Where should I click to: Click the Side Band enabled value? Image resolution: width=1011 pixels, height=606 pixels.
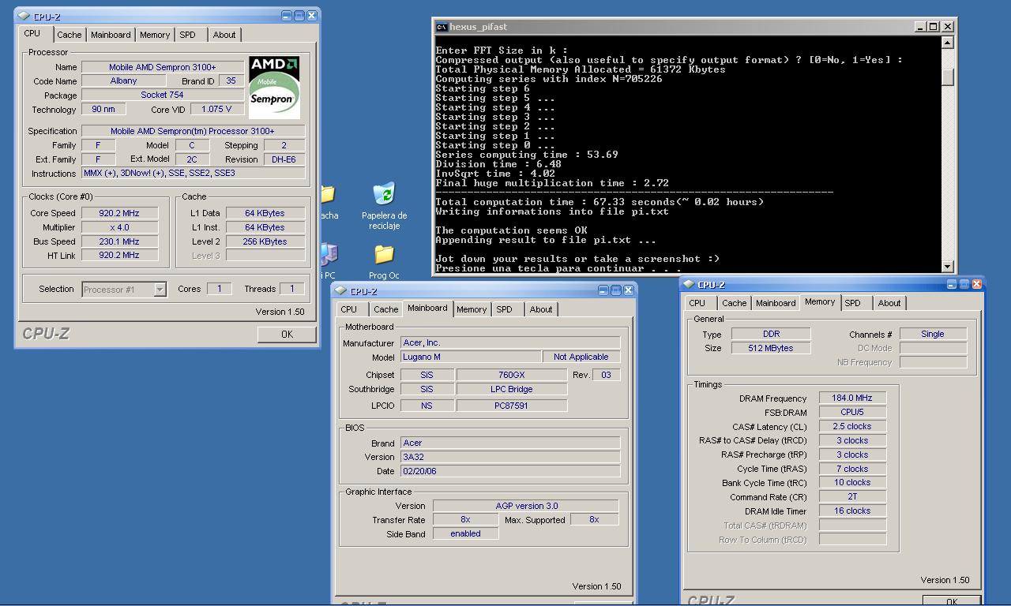point(466,533)
